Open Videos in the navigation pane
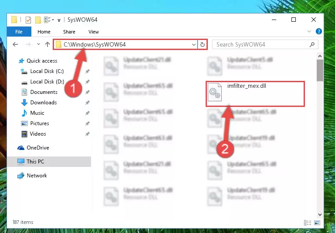The width and height of the screenshot is (335, 233). (34, 134)
